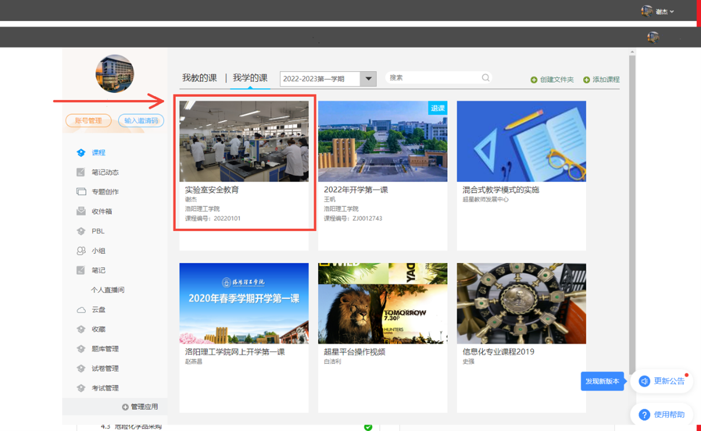Click the 收件箱 inbox icon
Screen dimensions: 701x431
point(81,211)
